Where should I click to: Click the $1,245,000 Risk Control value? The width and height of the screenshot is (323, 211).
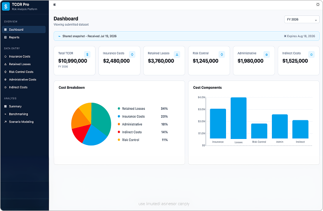click(x=206, y=61)
